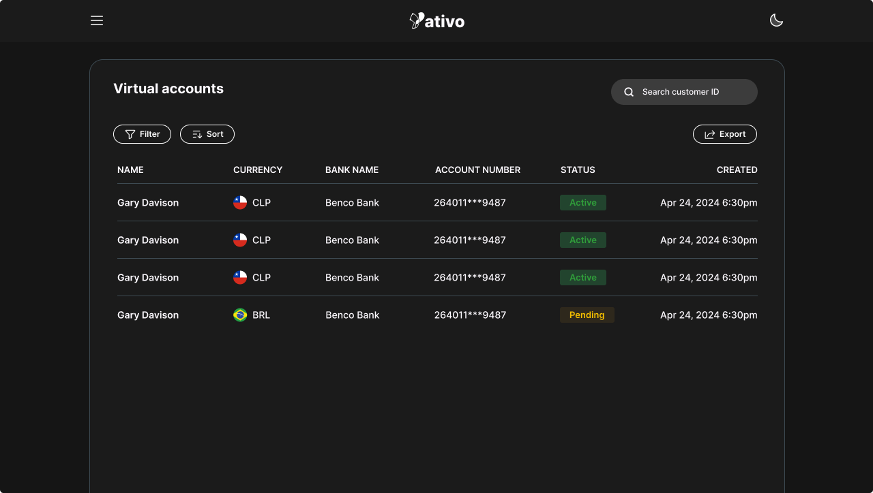
Task: Toggle dark mode moon icon
Action: click(x=776, y=20)
